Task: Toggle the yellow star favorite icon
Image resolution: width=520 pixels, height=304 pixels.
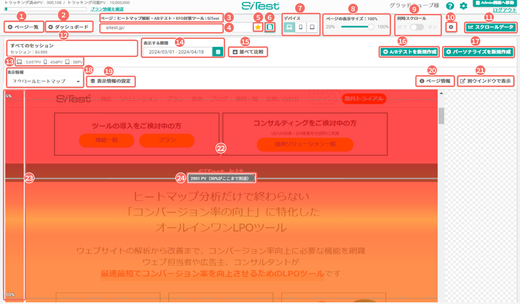Action: [x=258, y=27]
